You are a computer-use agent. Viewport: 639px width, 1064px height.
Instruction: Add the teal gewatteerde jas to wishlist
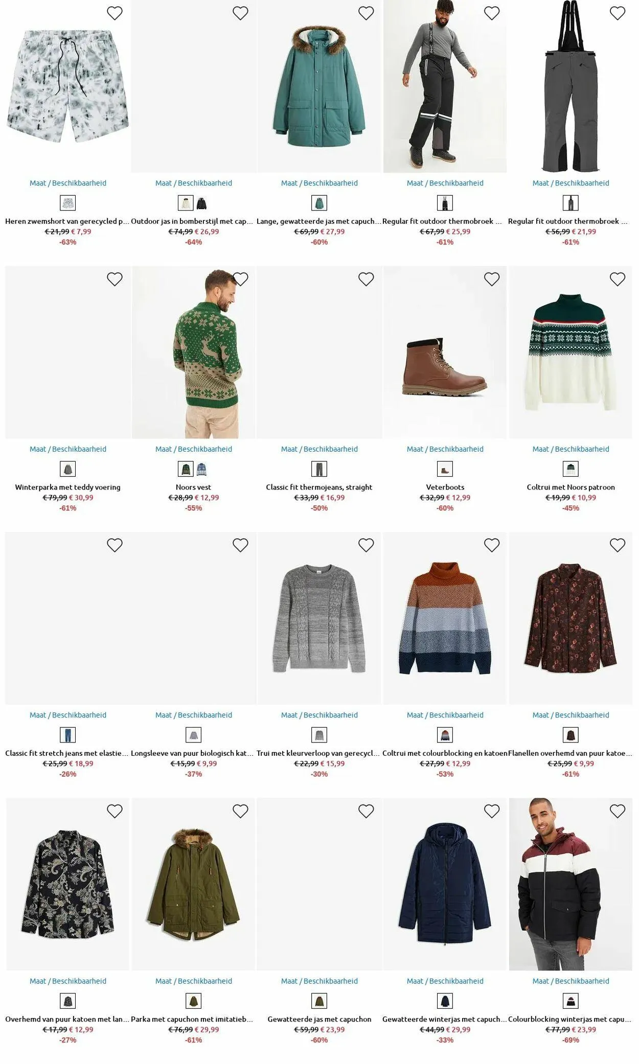(x=366, y=13)
